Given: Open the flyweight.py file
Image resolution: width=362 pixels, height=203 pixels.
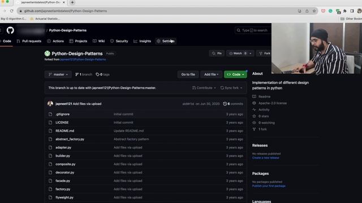Looking at the screenshot, I should [64, 197].
